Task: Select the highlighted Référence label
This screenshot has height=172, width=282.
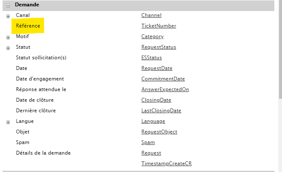Action: [x=28, y=26]
